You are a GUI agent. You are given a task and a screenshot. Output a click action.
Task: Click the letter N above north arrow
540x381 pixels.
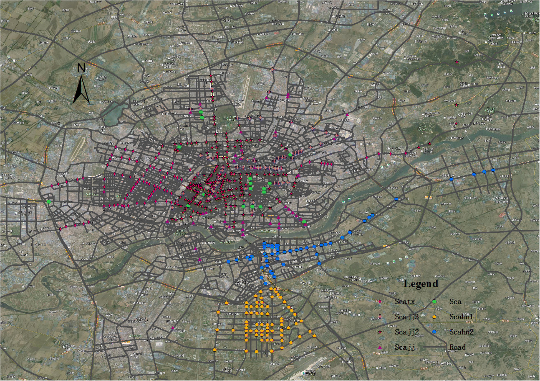coord(81,68)
